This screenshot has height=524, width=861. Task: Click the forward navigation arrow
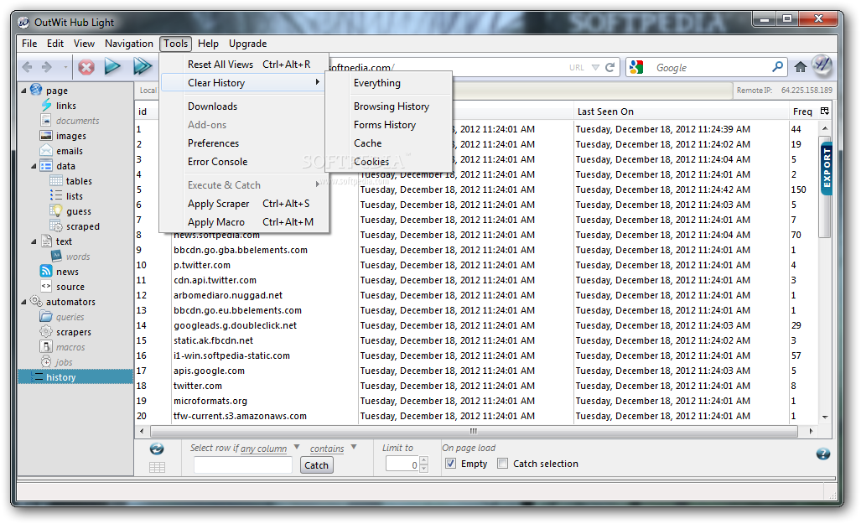click(x=47, y=67)
